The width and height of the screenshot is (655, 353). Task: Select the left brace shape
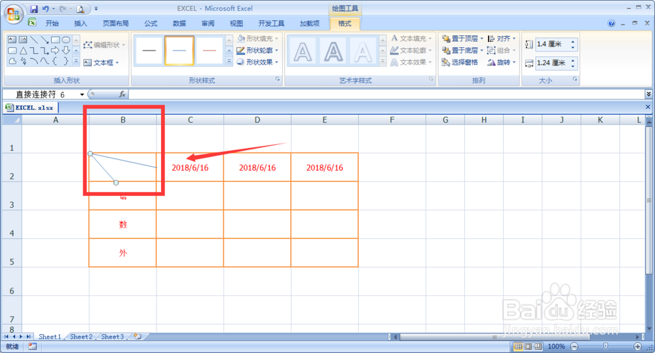click(55, 62)
